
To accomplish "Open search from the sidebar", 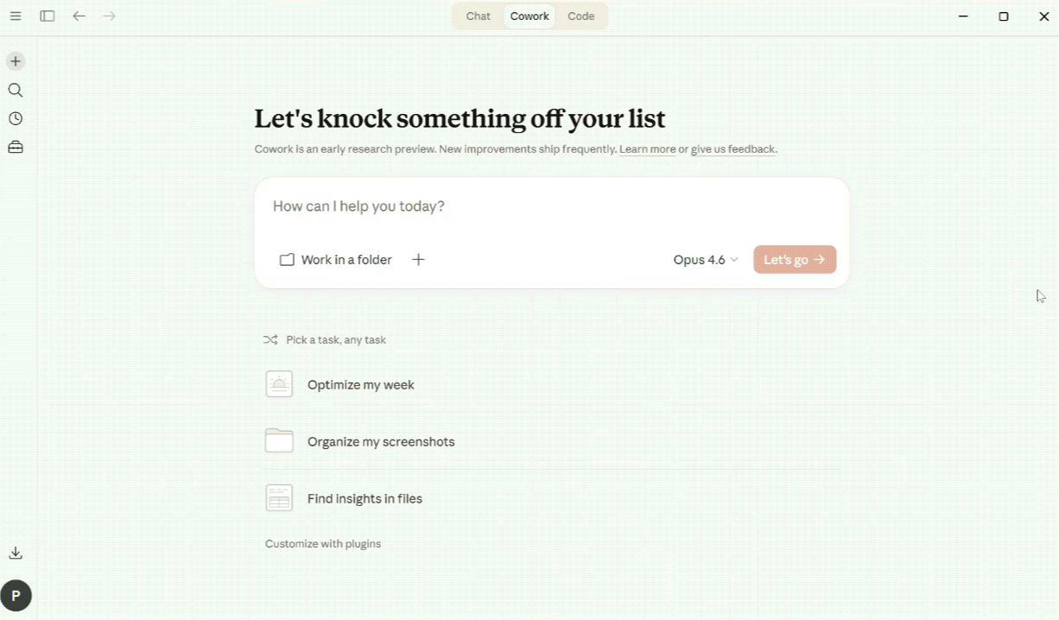I will pyautogui.click(x=16, y=90).
